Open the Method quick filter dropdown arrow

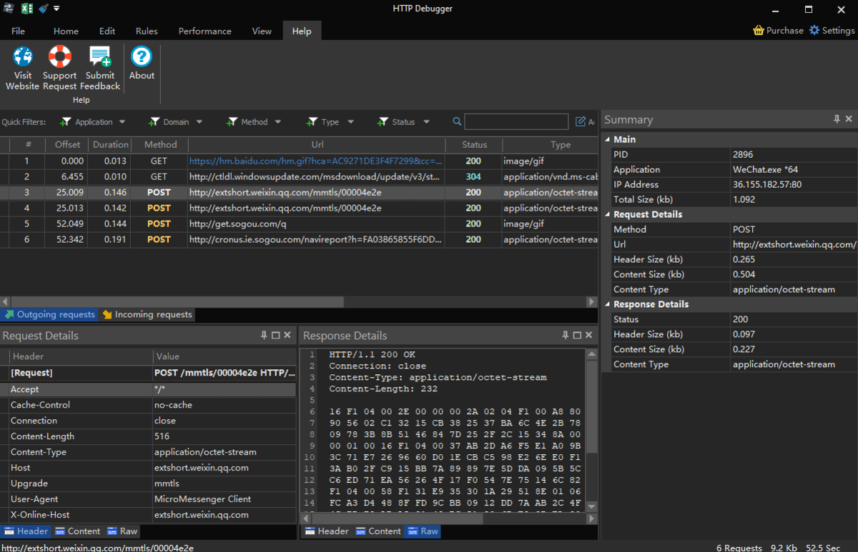point(278,122)
